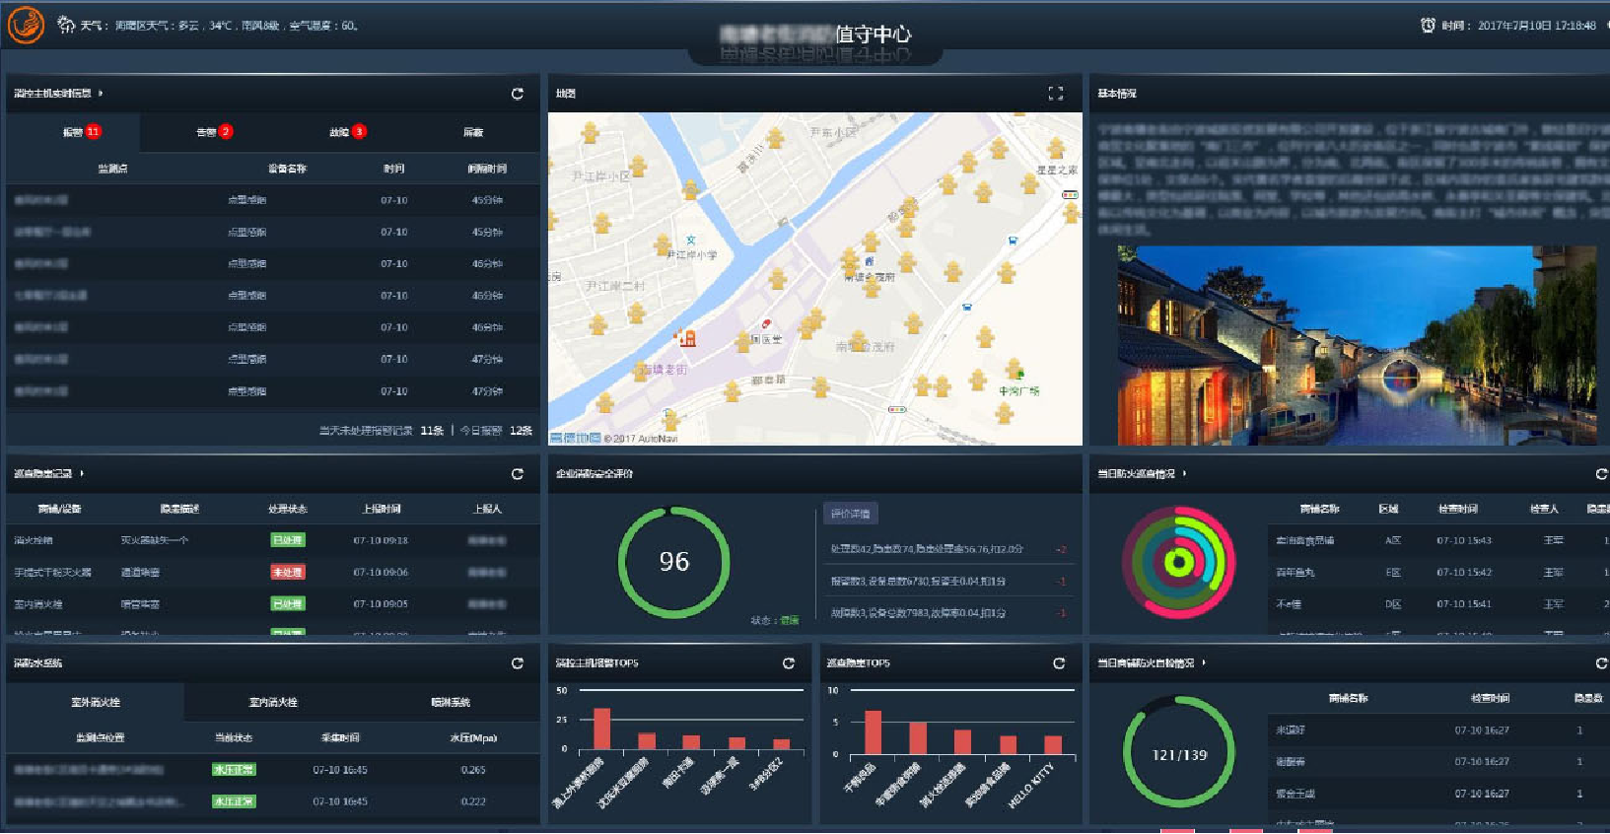
Task: Click the weather icon in the header
Action: coord(66,25)
